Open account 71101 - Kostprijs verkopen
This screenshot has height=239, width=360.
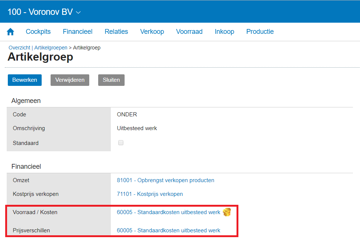click(150, 194)
